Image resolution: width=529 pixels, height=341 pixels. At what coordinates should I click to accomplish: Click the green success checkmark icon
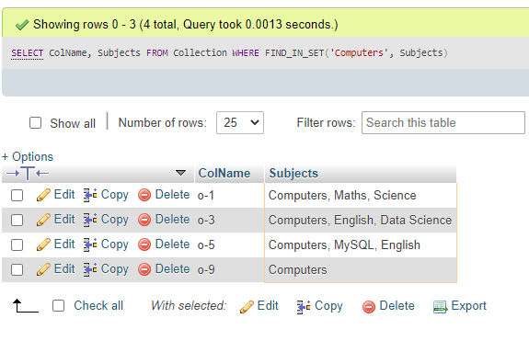click(22, 25)
